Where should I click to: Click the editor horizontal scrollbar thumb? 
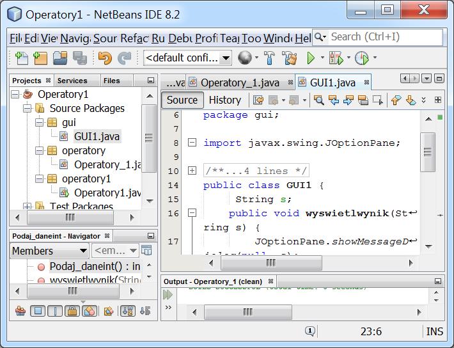pos(271,263)
